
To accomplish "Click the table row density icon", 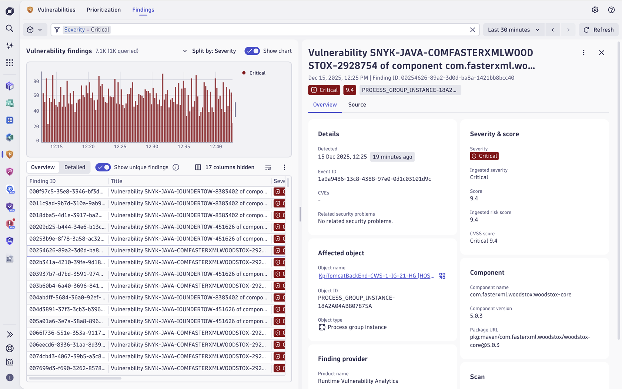I will [x=268, y=167].
